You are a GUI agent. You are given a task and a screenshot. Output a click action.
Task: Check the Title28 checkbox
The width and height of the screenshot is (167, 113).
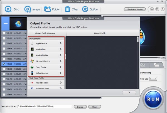pyautogui.click(x=4, y=48)
